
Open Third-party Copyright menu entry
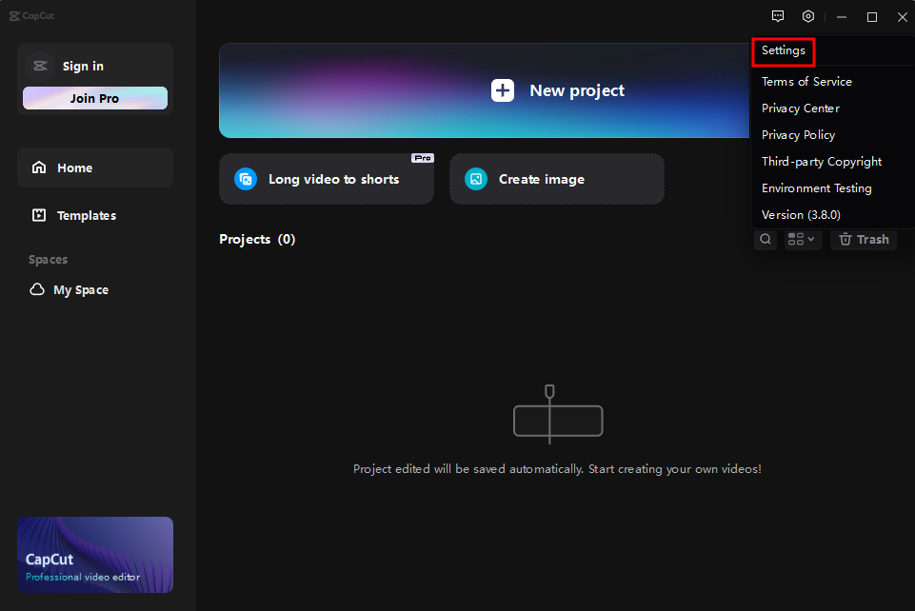coord(822,162)
